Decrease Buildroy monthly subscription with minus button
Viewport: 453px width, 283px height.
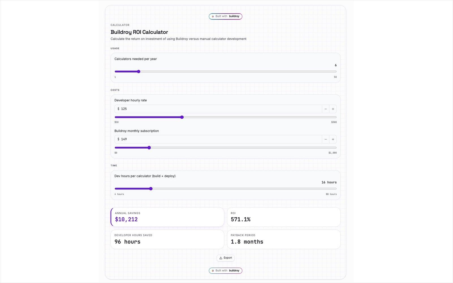click(325, 139)
